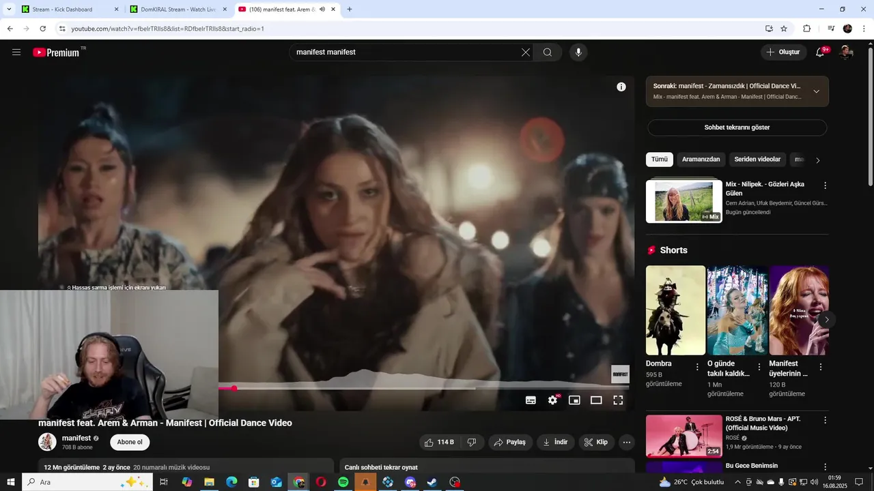Click the İndir download button
The image size is (874, 491).
tap(556, 442)
